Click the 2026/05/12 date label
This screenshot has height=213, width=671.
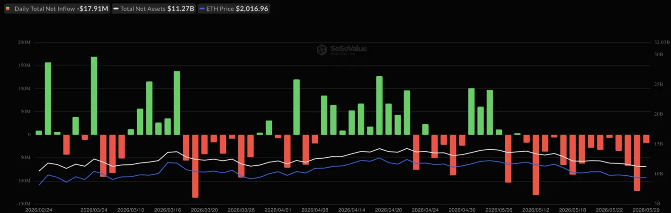click(536, 209)
